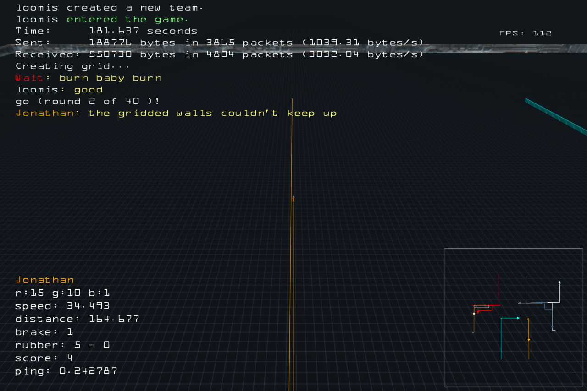The width and height of the screenshot is (587, 391).
Task: Click the 'Time: 181.637 seconds' line
Action: (106, 31)
